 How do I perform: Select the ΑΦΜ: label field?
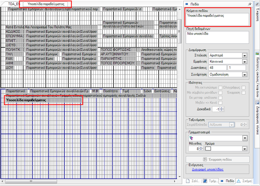point(14,63)
